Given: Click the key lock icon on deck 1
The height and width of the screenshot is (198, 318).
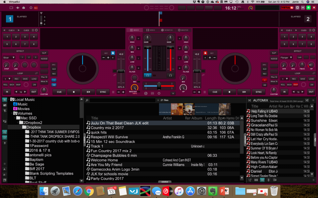Looking at the screenshot, I should click(113, 53).
